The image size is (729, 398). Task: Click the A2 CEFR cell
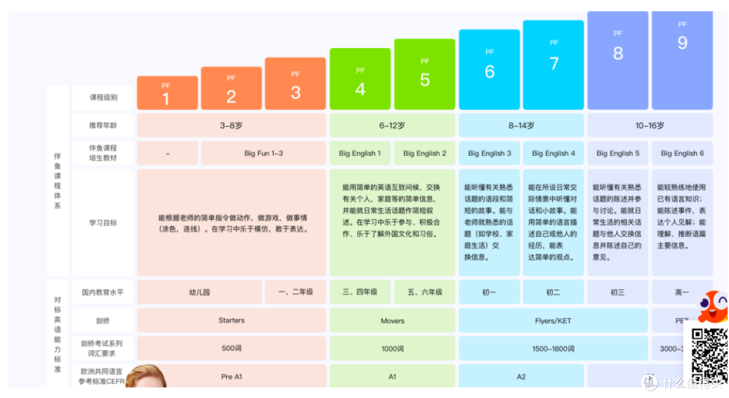(521, 376)
